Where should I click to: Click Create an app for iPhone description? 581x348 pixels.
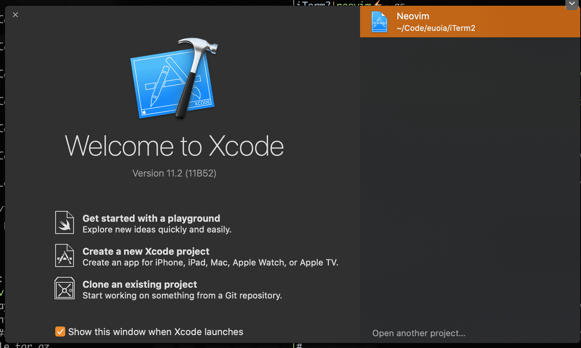click(210, 263)
